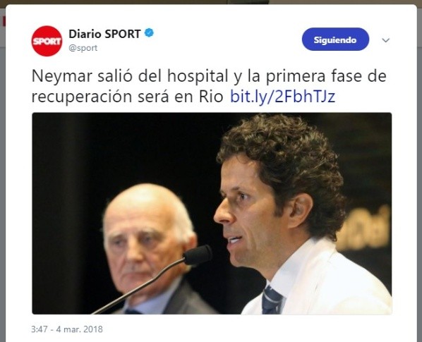Click the verified badge next to Diario SPORT
422x342 pixels.
[x=149, y=33]
